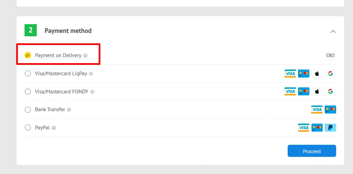The image size is (353, 174).
Task: Click the step 2 number badge
Action: 31,31
